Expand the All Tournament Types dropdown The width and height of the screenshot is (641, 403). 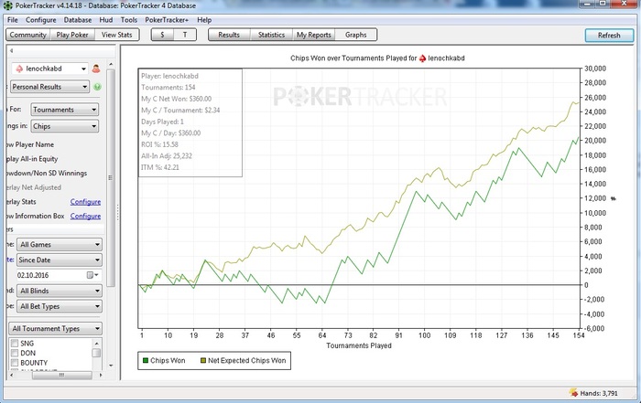(x=55, y=329)
